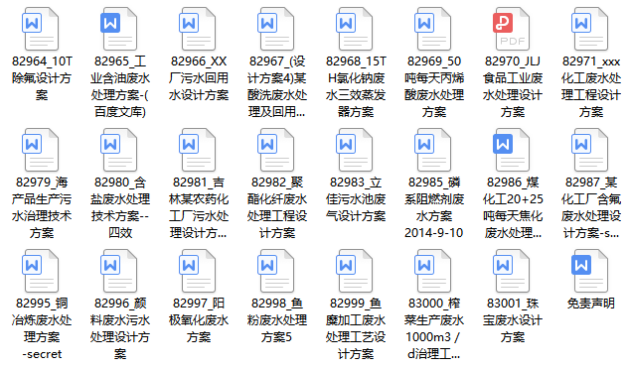Image resolution: width=629 pixels, height=368 pixels.
Task: Click the 82985_磷系阻燃剂废水 file icon
Action: 433,150
